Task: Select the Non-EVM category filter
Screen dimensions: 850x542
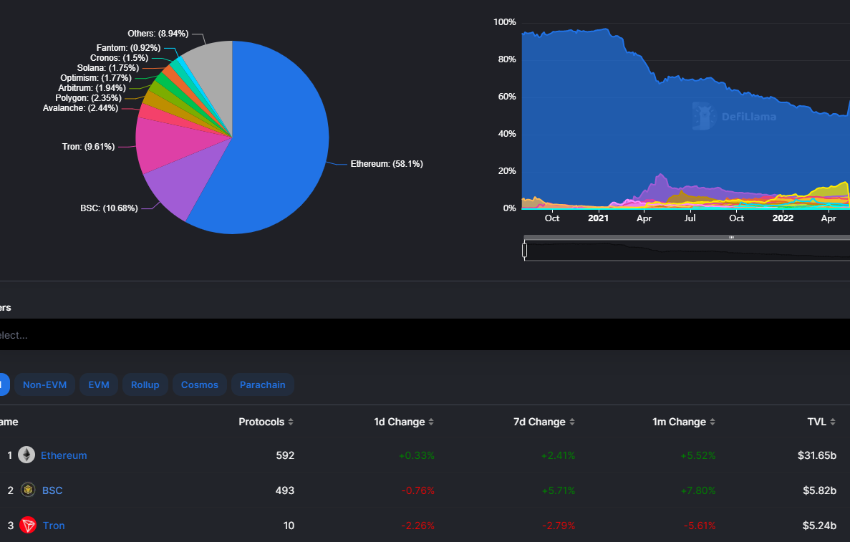Action: tap(44, 385)
